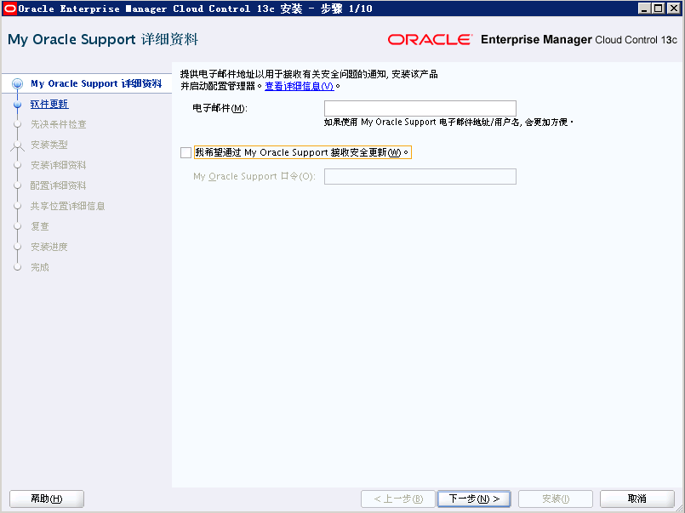The height and width of the screenshot is (513, 685).
Task: Select the 安装进度 step
Action: click(49, 247)
